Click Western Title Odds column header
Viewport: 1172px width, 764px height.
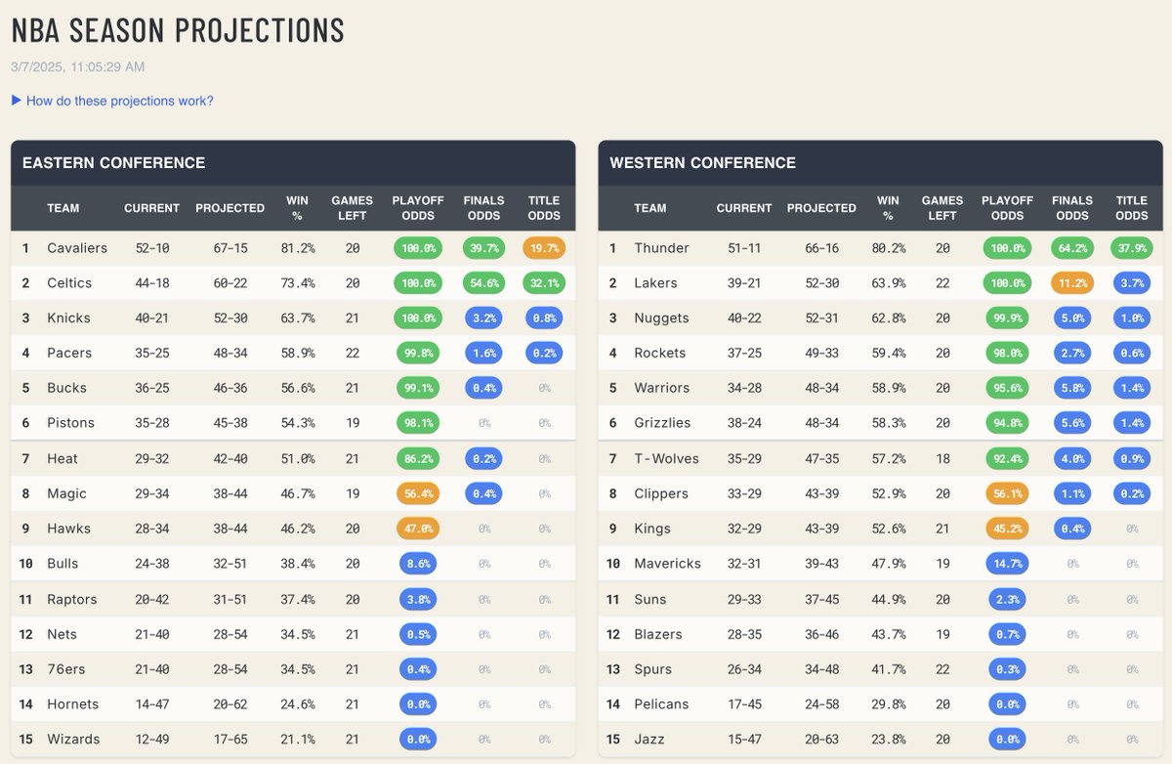1132,208
